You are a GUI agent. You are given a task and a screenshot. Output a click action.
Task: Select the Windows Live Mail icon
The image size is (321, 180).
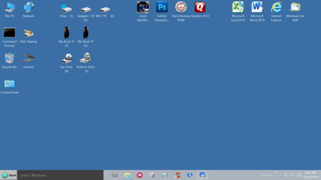pos(295,7)
